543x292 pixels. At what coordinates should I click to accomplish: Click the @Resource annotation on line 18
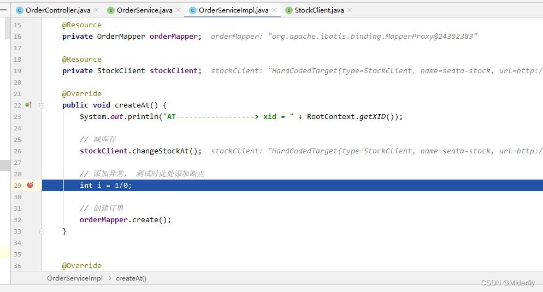[x=82, y=59]
